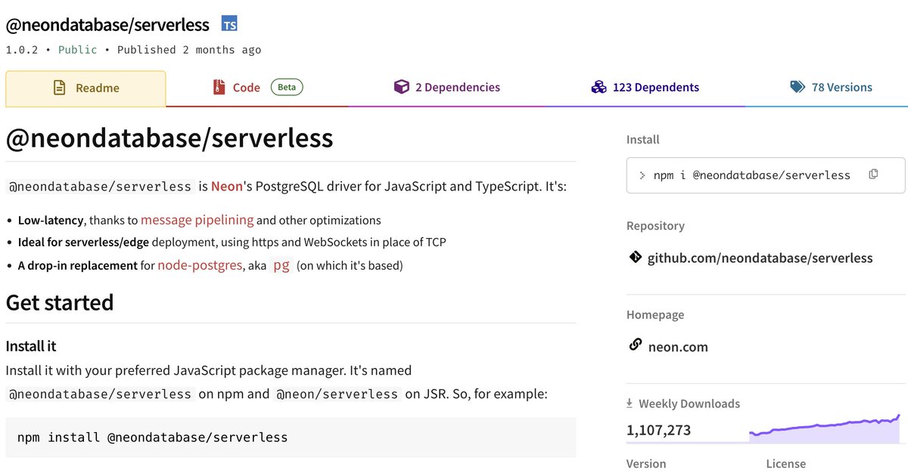Open github.com/neondatabase/serverless repository link
The width and height of the screenshot is (908, 476).
click(760, 258)
